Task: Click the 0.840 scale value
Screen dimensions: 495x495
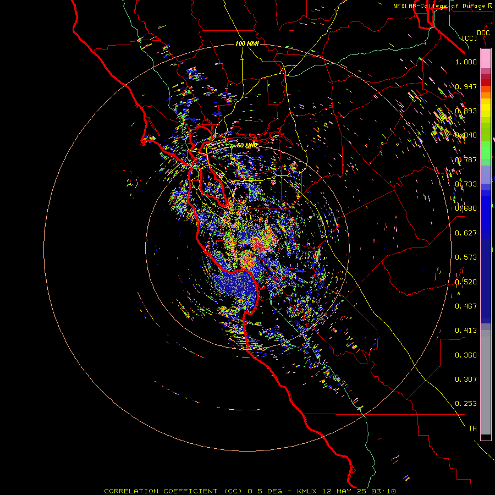Action: [x=466, y=135]
